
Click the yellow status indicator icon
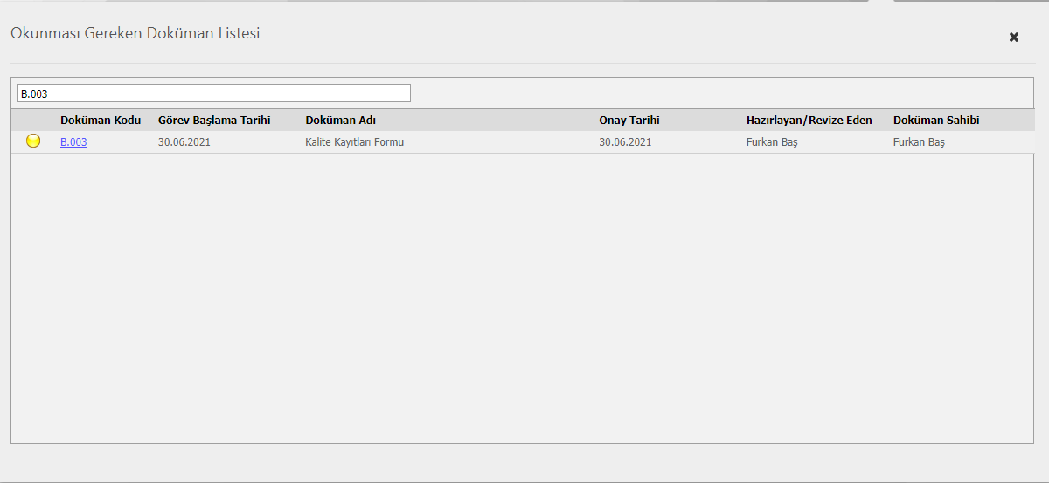coord(33,141)
